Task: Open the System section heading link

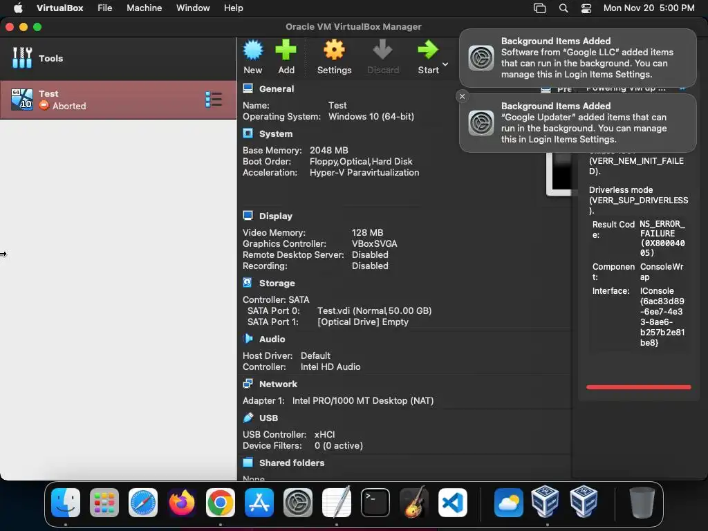Action: click(276, 134)
